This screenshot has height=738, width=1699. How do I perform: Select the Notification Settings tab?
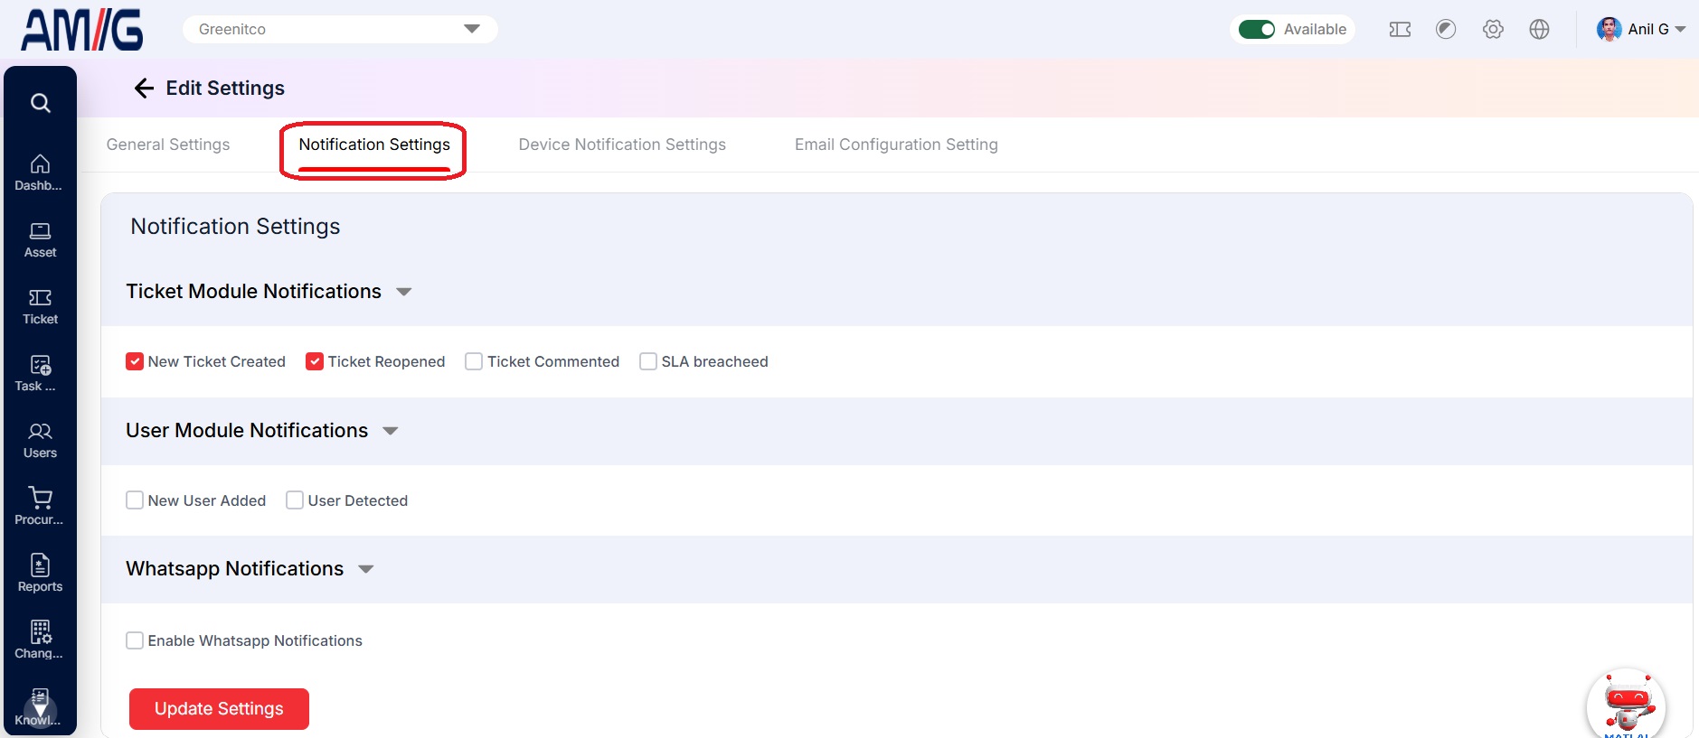[x=374, y=145]
